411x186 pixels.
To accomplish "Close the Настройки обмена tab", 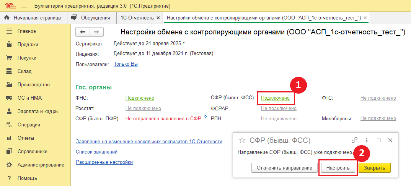I will pos(365,18).
